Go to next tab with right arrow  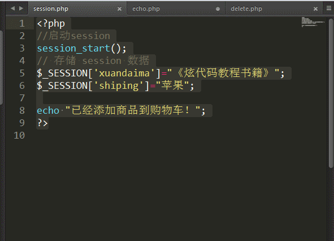pyautogui.click(x=21, y=8)
